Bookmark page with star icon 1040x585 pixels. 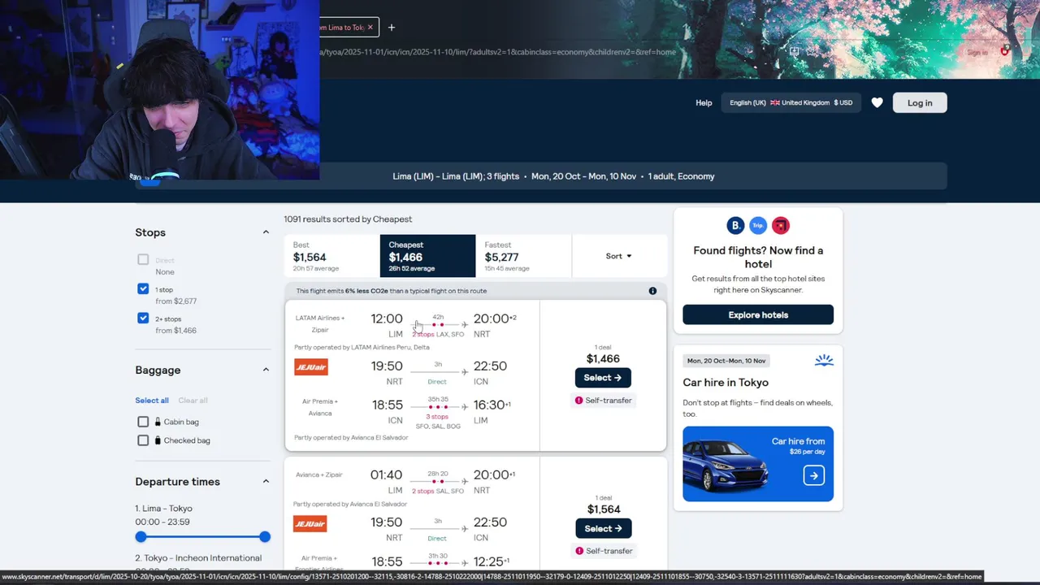[812, 51]
